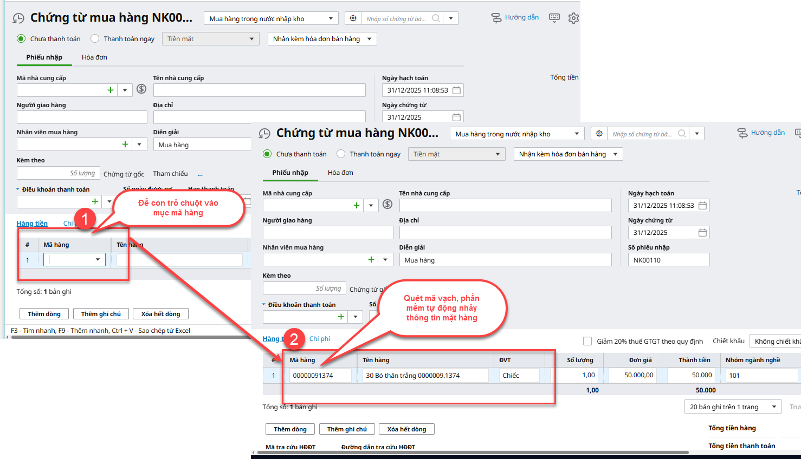
Task: Click the Số phiếu nhập field showing NK00110
Action: [668, 260]
